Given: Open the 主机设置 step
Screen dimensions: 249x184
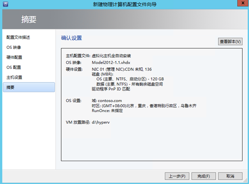Looking at the screenshot, I should pos(14,77).
